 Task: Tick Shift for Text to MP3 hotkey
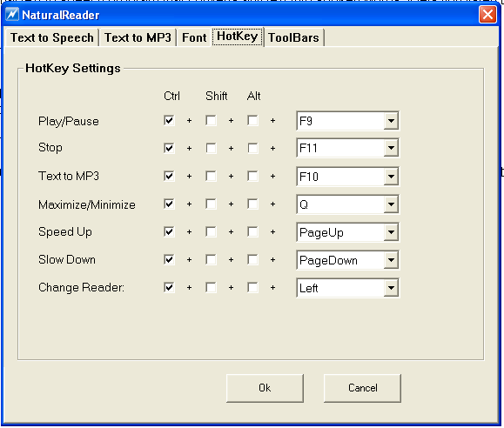pos(211,176)
